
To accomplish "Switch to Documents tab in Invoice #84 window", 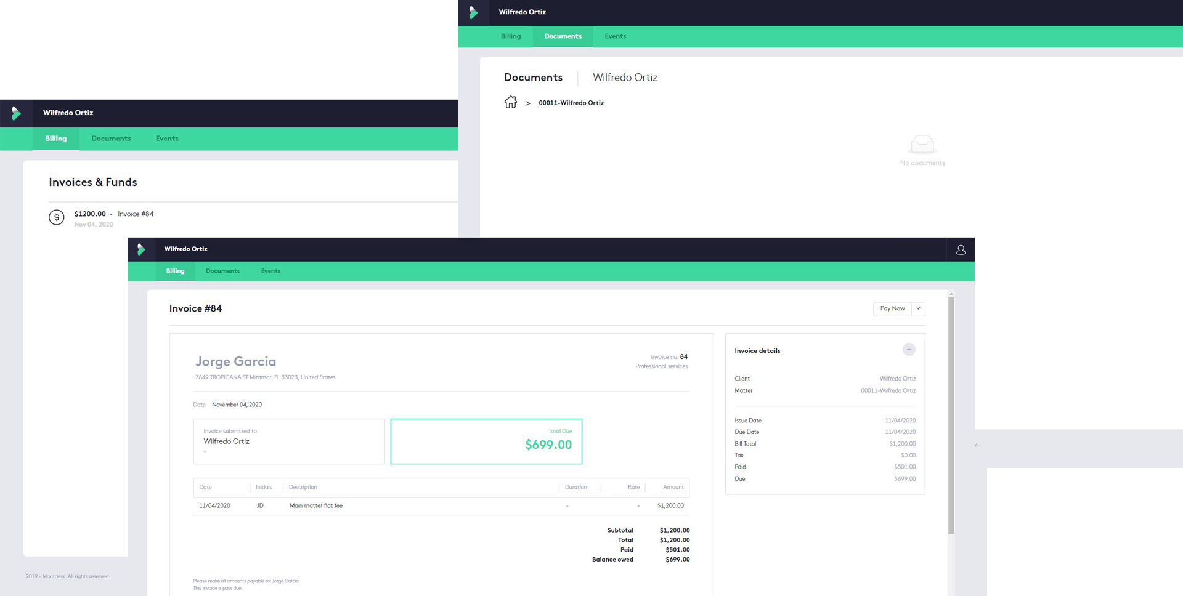I will coord(222,271).
